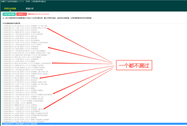
Task: Select the 广州市 visitor row at 15:05:12
Action: tap(23, 97)
